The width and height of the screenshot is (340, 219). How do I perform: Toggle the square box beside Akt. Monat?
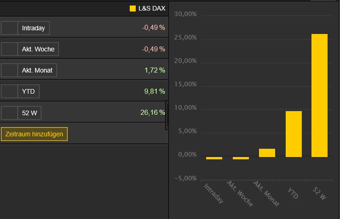[9, 70]
